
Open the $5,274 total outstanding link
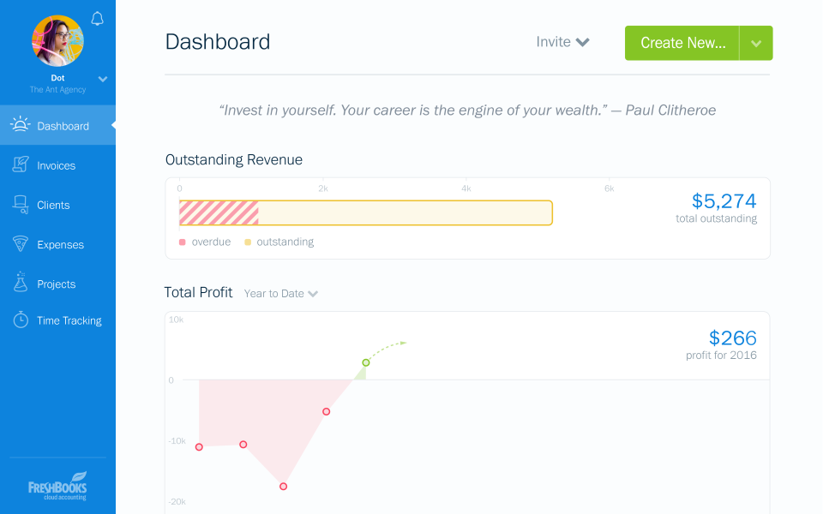[724, 200]
